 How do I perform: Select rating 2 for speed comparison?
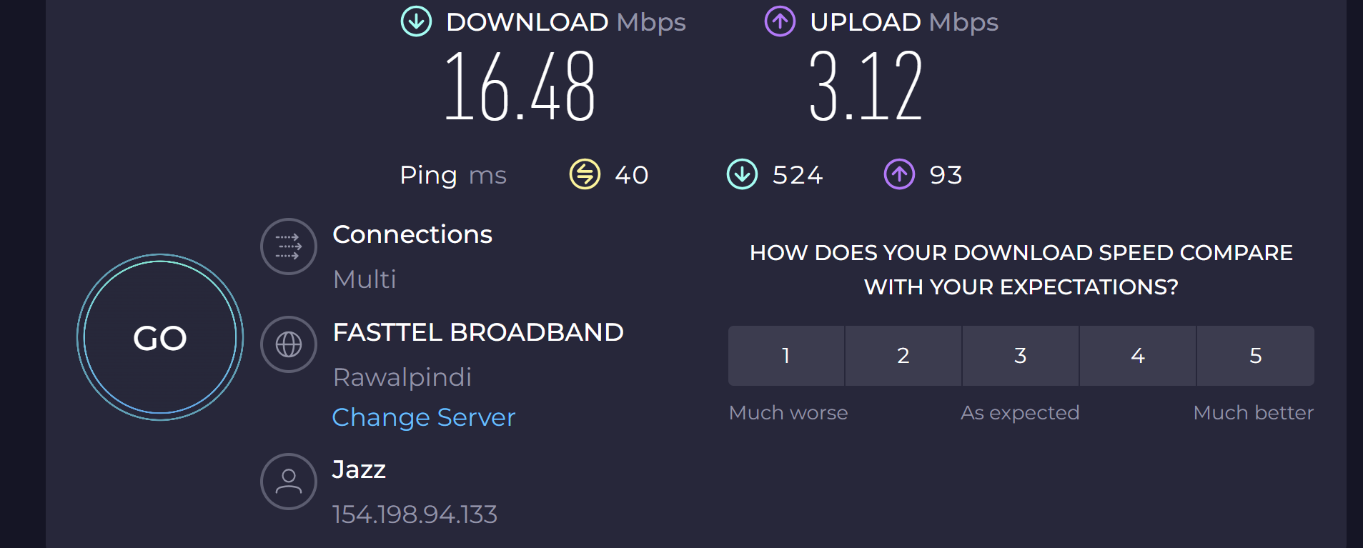pos(903,356)
